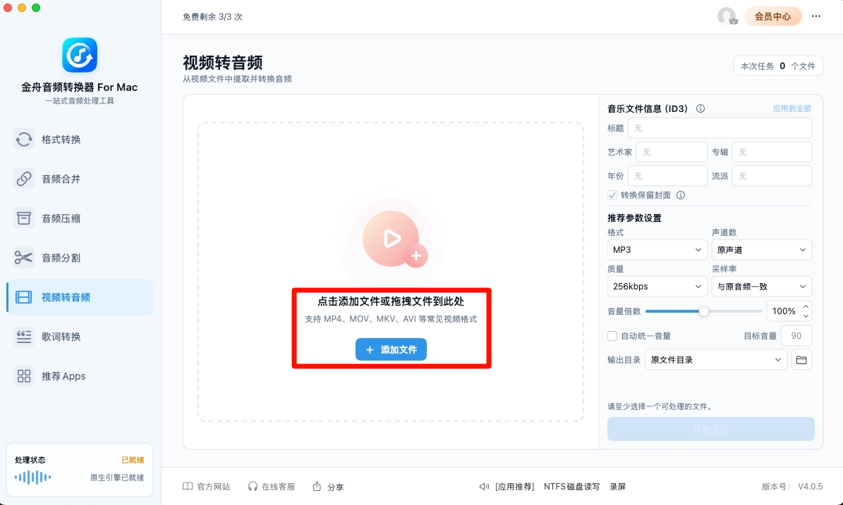Open the 声道数 原声道 dropdown

[x=761, y=250]
